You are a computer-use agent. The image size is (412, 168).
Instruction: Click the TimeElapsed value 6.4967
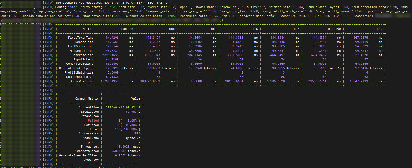coord(131,112)
